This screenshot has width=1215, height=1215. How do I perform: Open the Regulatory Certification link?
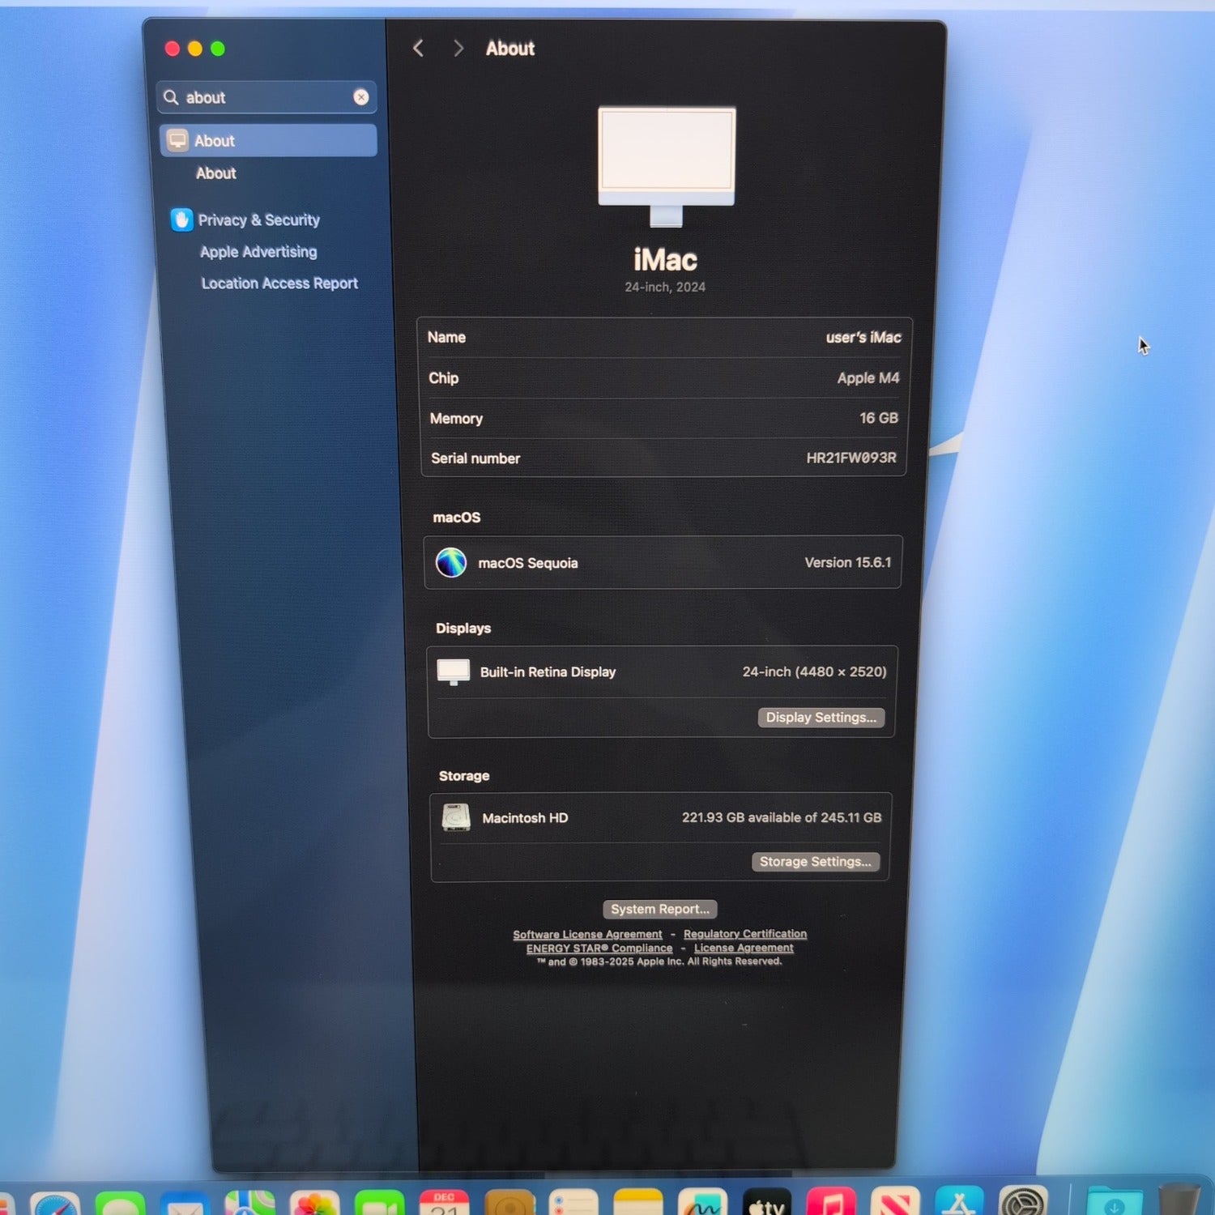(744, 934)
